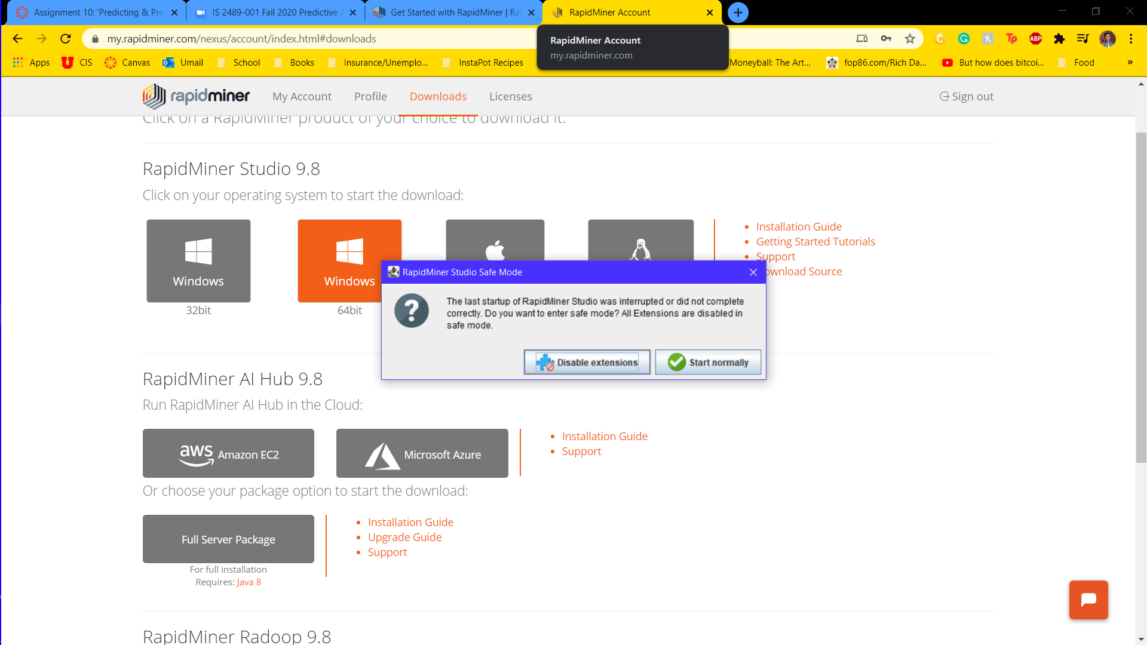Viewport: 1147px width, 645px height.
Task: Open AI Hub Installation Guide link
Action: click(605, 437)
